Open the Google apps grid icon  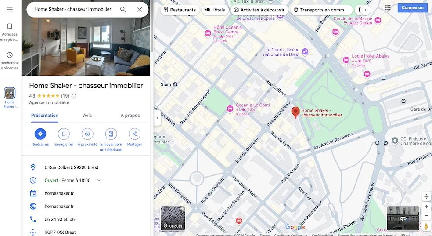[388, 8]
